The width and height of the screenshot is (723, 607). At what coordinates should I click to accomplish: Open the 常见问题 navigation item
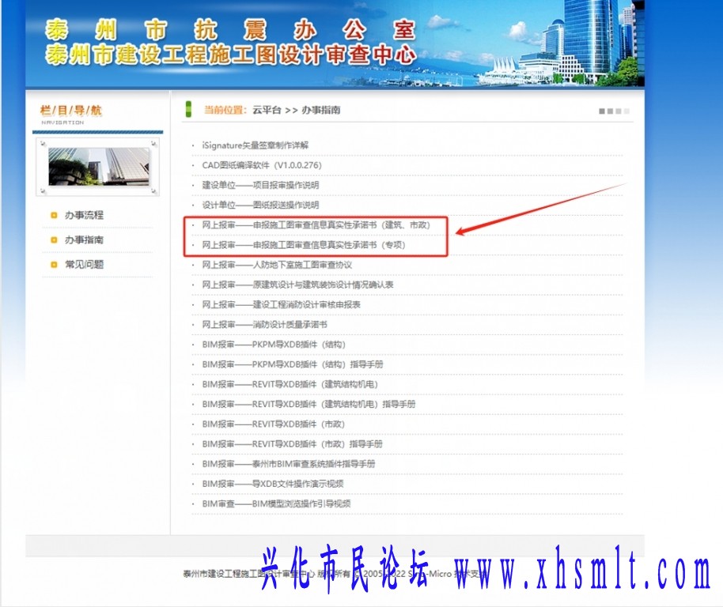click(84, 264)
